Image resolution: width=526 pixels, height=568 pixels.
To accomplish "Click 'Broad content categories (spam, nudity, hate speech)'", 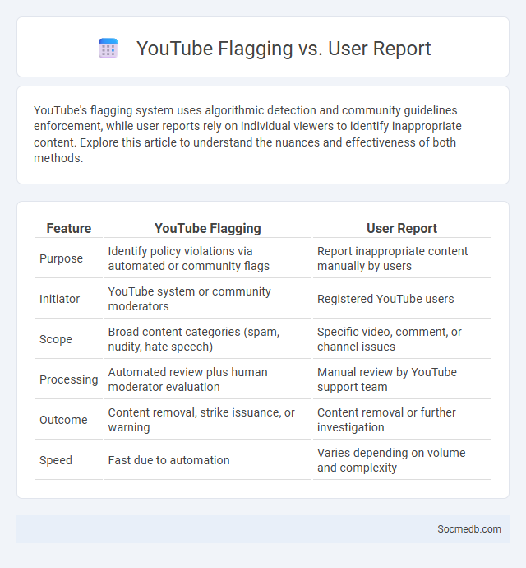I will tap(194, 339).
